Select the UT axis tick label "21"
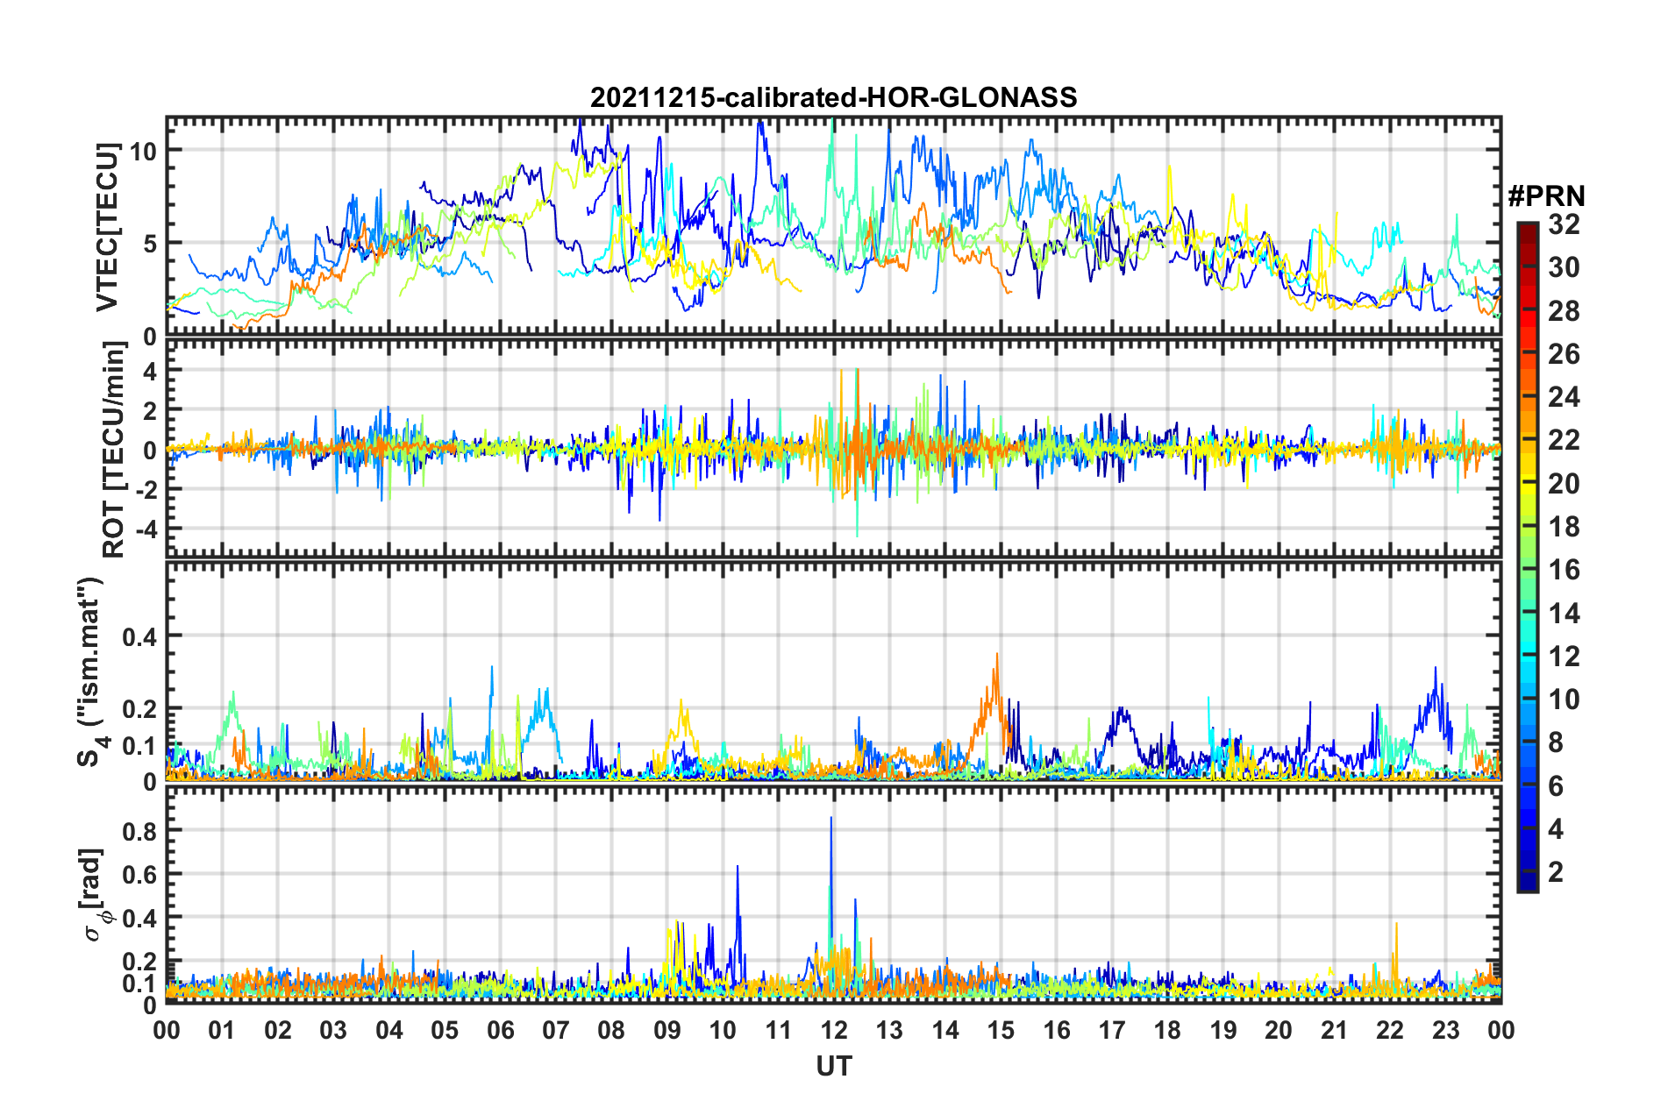1668x1115 pixels. [1334, 1030]
